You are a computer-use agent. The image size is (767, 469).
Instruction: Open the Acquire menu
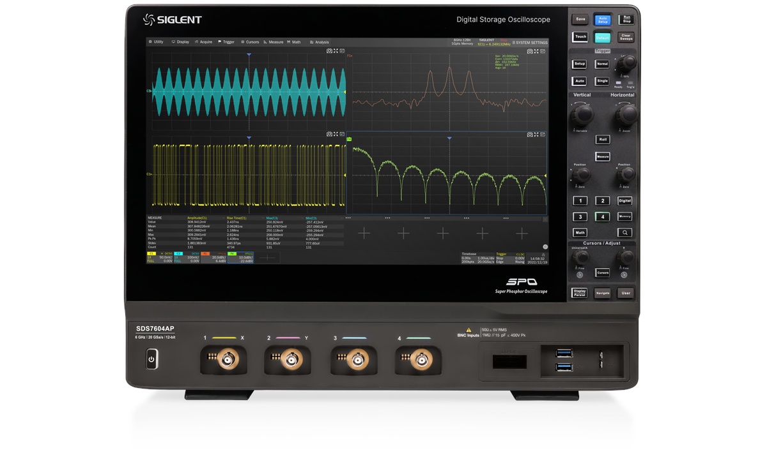[x=203, y=42]
